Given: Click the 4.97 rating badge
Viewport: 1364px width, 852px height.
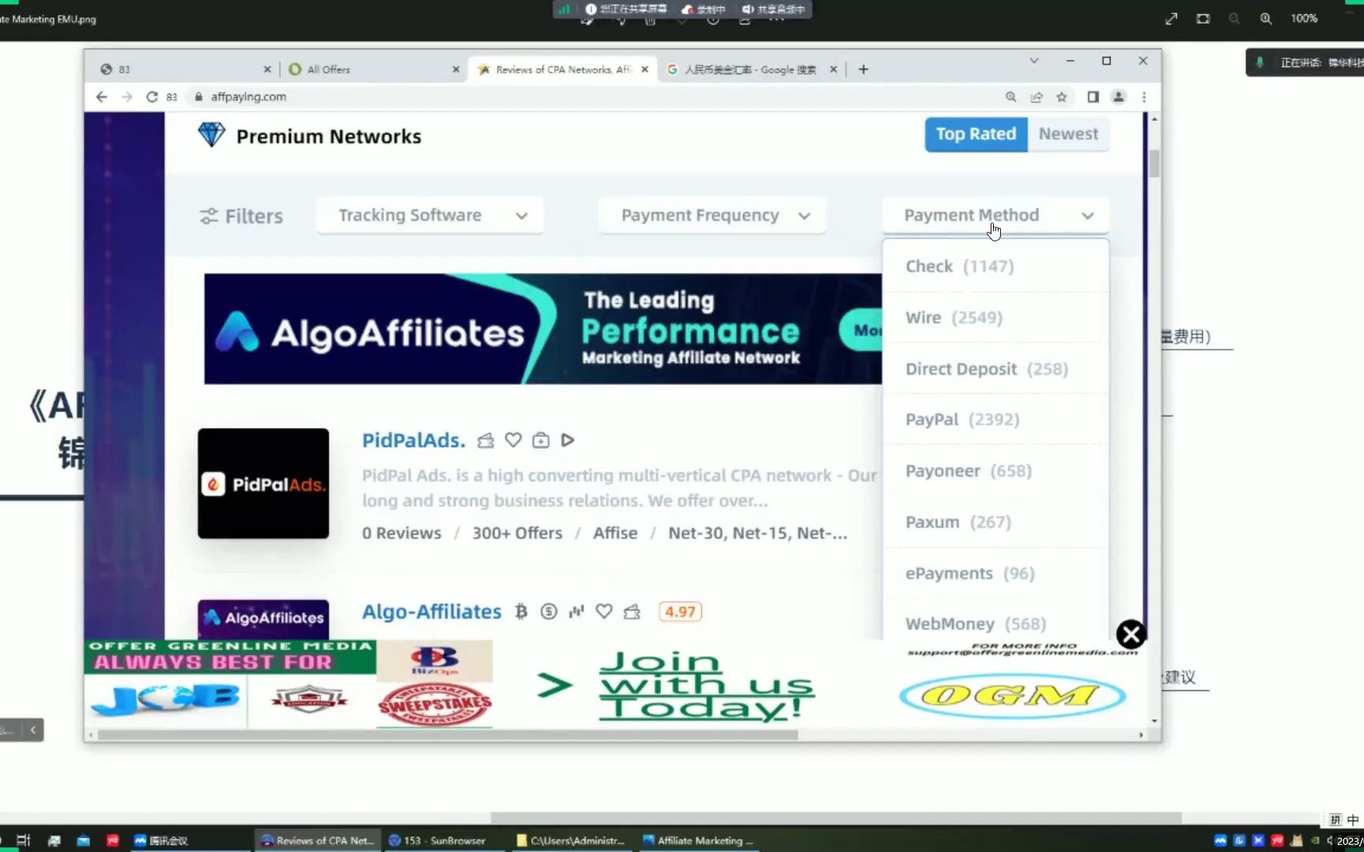Looking at the screenshot, I should tap(680, 611).
